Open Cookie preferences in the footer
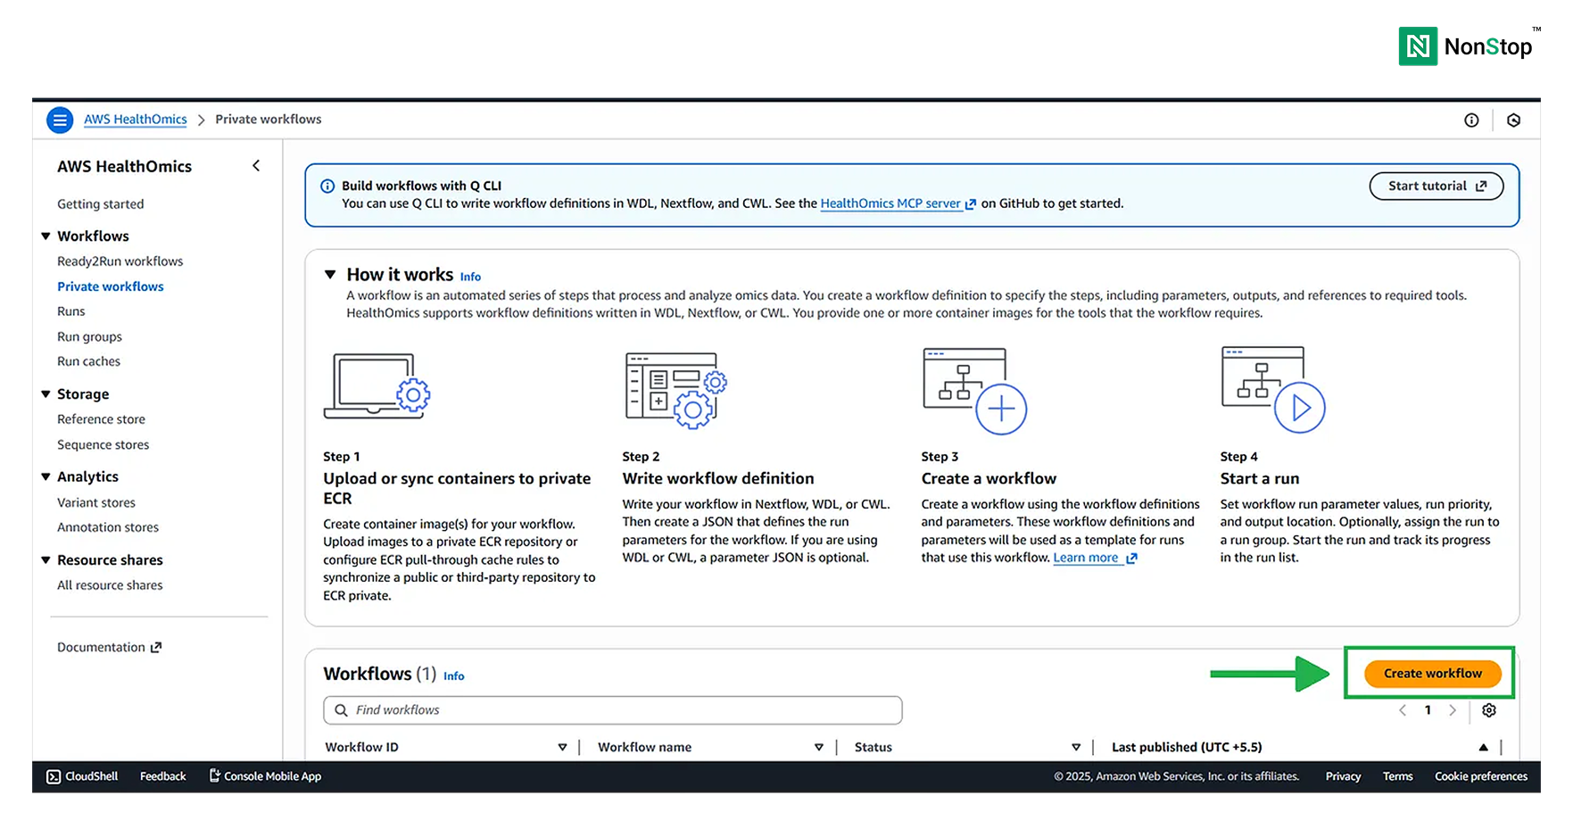 [x=1481, y=776]
